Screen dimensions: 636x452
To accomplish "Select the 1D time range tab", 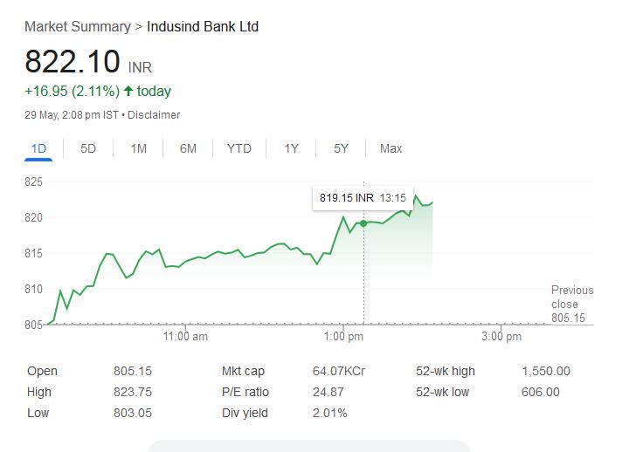I will pos(38,148).
